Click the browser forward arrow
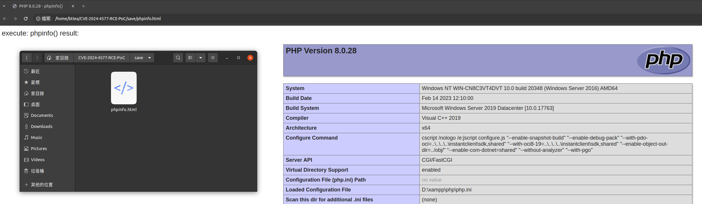The width and height of the screenshot is (702, 204). point(15,19)
